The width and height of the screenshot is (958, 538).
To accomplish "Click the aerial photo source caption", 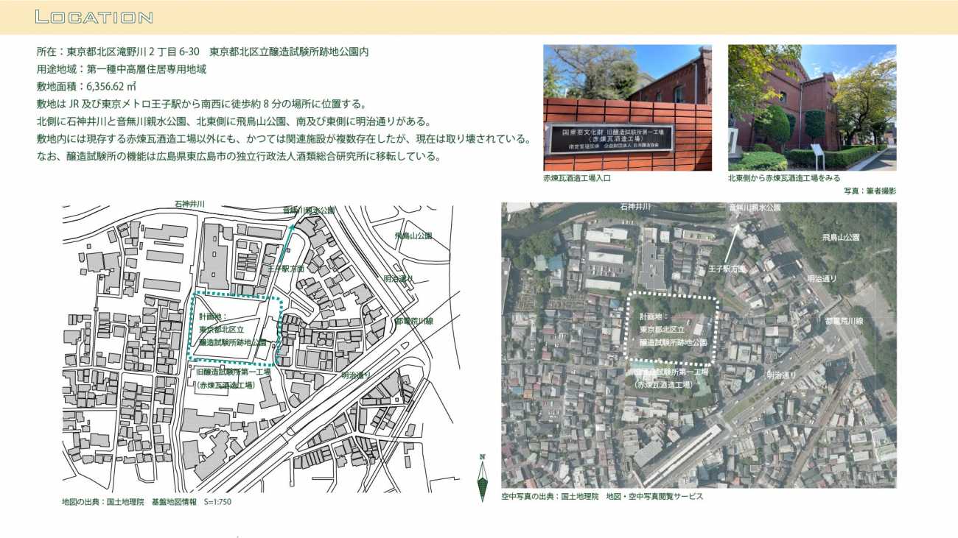I will 602,496.
